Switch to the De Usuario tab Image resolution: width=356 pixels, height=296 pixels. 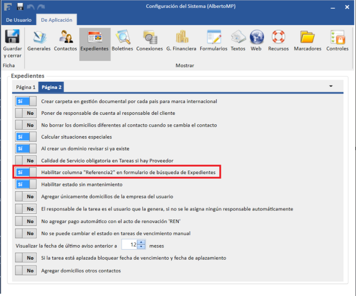click(x=18, y=20)
